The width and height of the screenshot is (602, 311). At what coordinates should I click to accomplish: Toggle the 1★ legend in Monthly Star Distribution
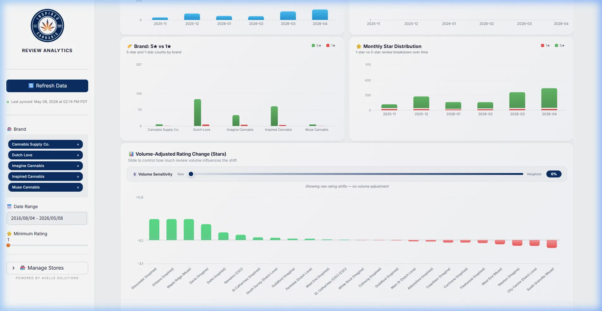click(x=545, y=45)
